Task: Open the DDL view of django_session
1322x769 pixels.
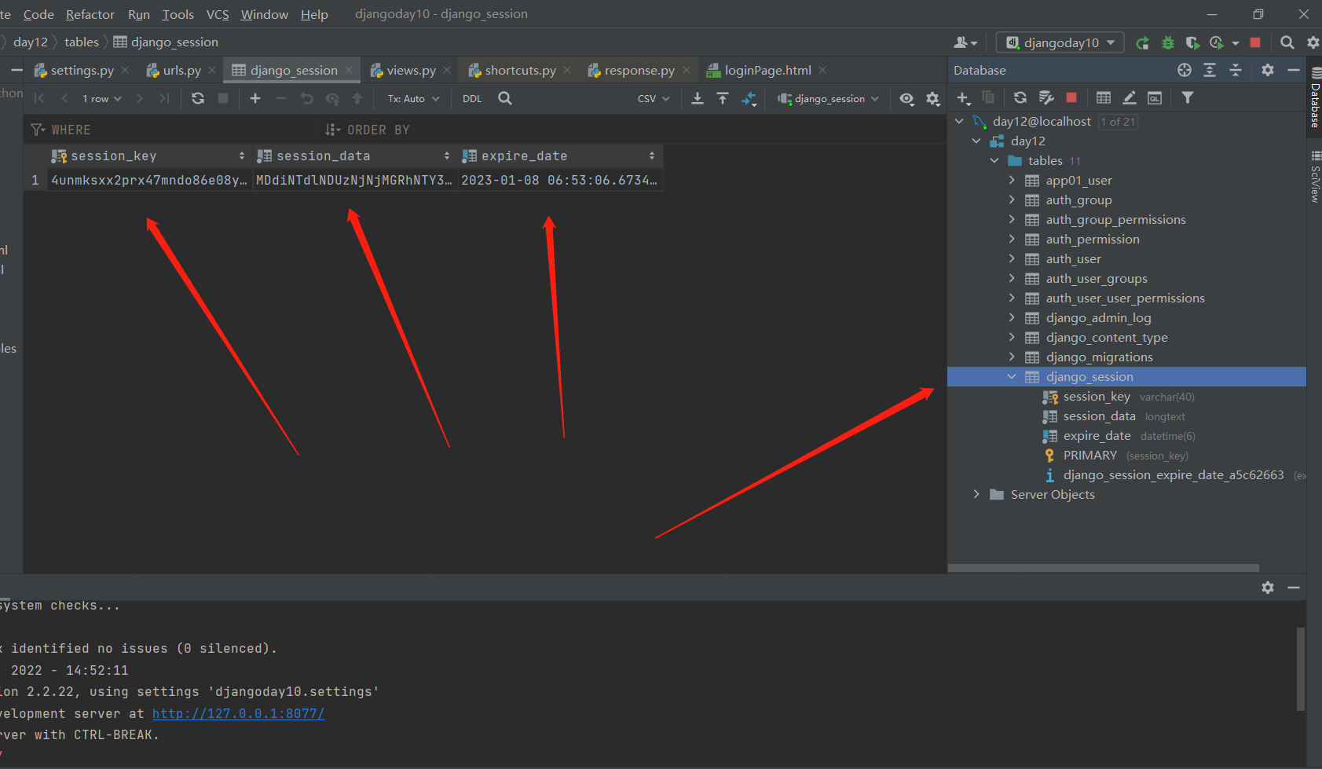Action: point(472,98)
